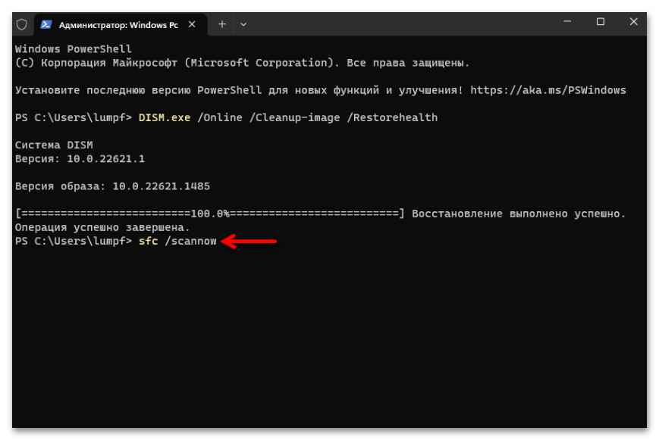Click the DISM.exe command text
Image resolution: width=659 pixels, height=440 pixels.
[165, 117]
